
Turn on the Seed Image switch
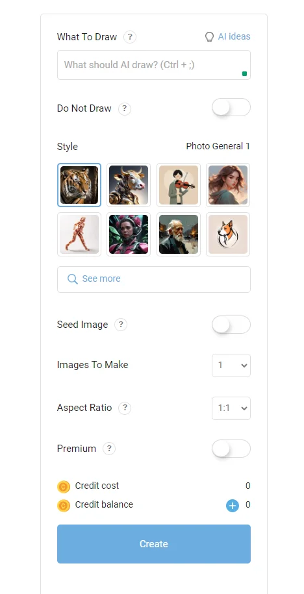point(231,325)
